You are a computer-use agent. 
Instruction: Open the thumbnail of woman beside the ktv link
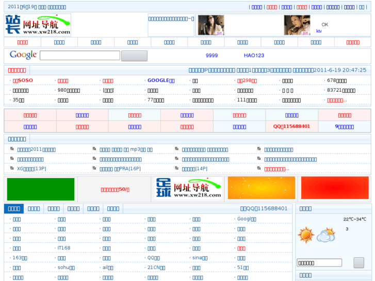click(297, 25)
